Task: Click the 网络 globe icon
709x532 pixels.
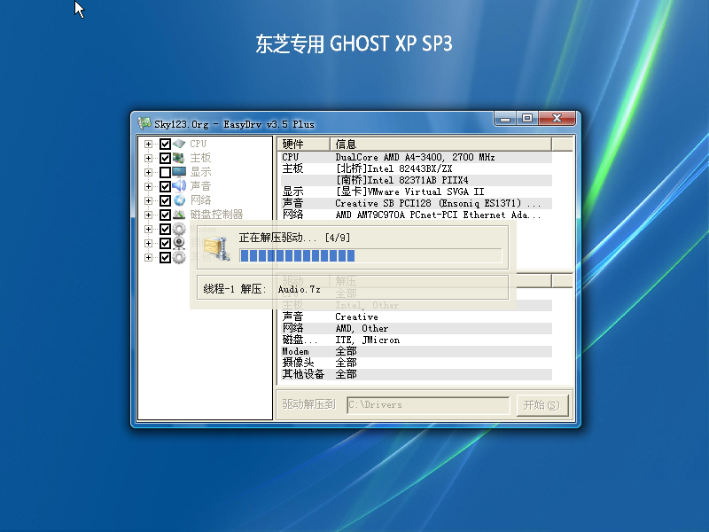Action: click(179, 200)
